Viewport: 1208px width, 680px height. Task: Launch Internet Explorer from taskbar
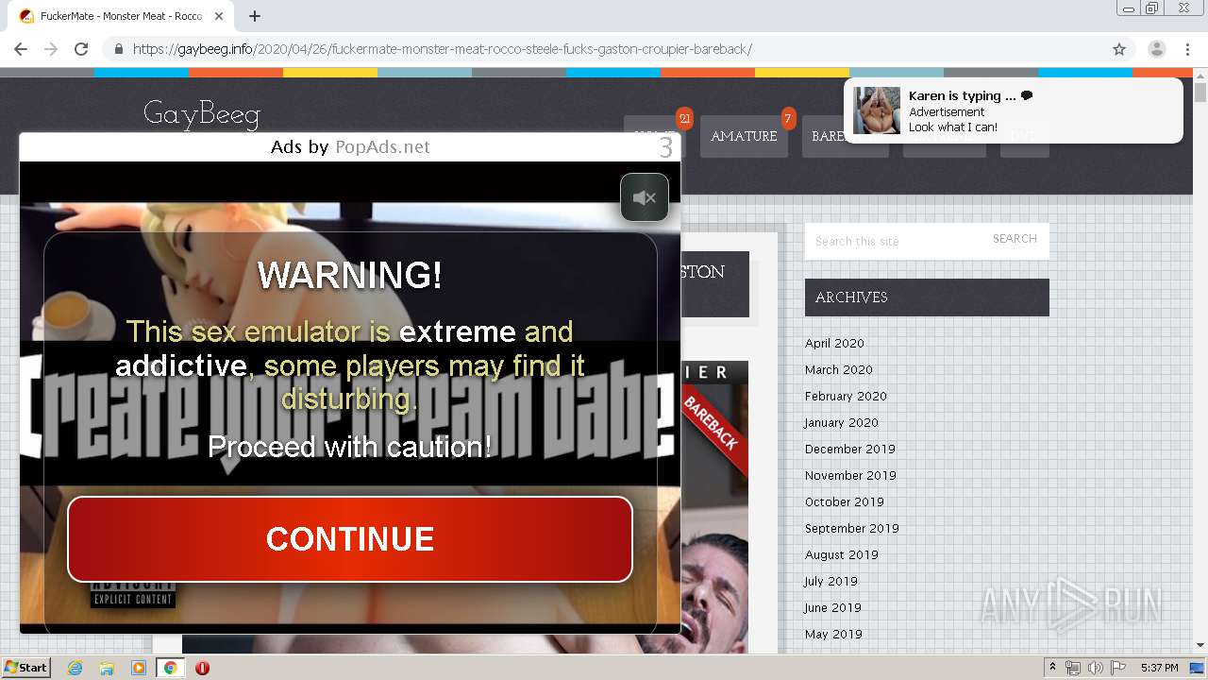75,668
